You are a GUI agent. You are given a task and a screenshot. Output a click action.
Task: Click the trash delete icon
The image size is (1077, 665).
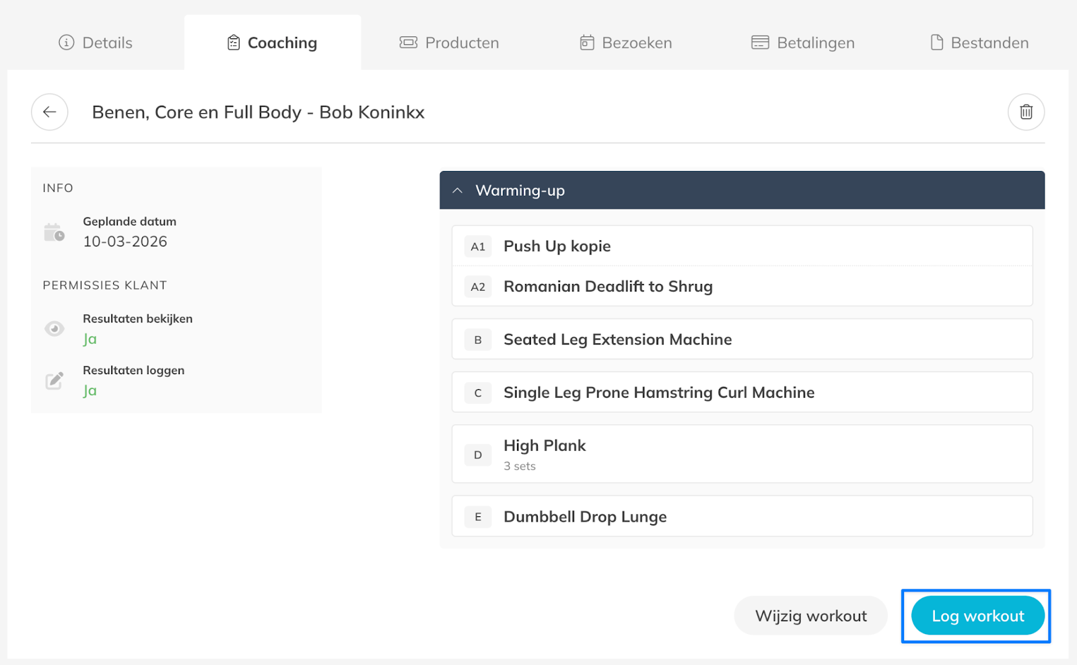tap(1026, 112)
